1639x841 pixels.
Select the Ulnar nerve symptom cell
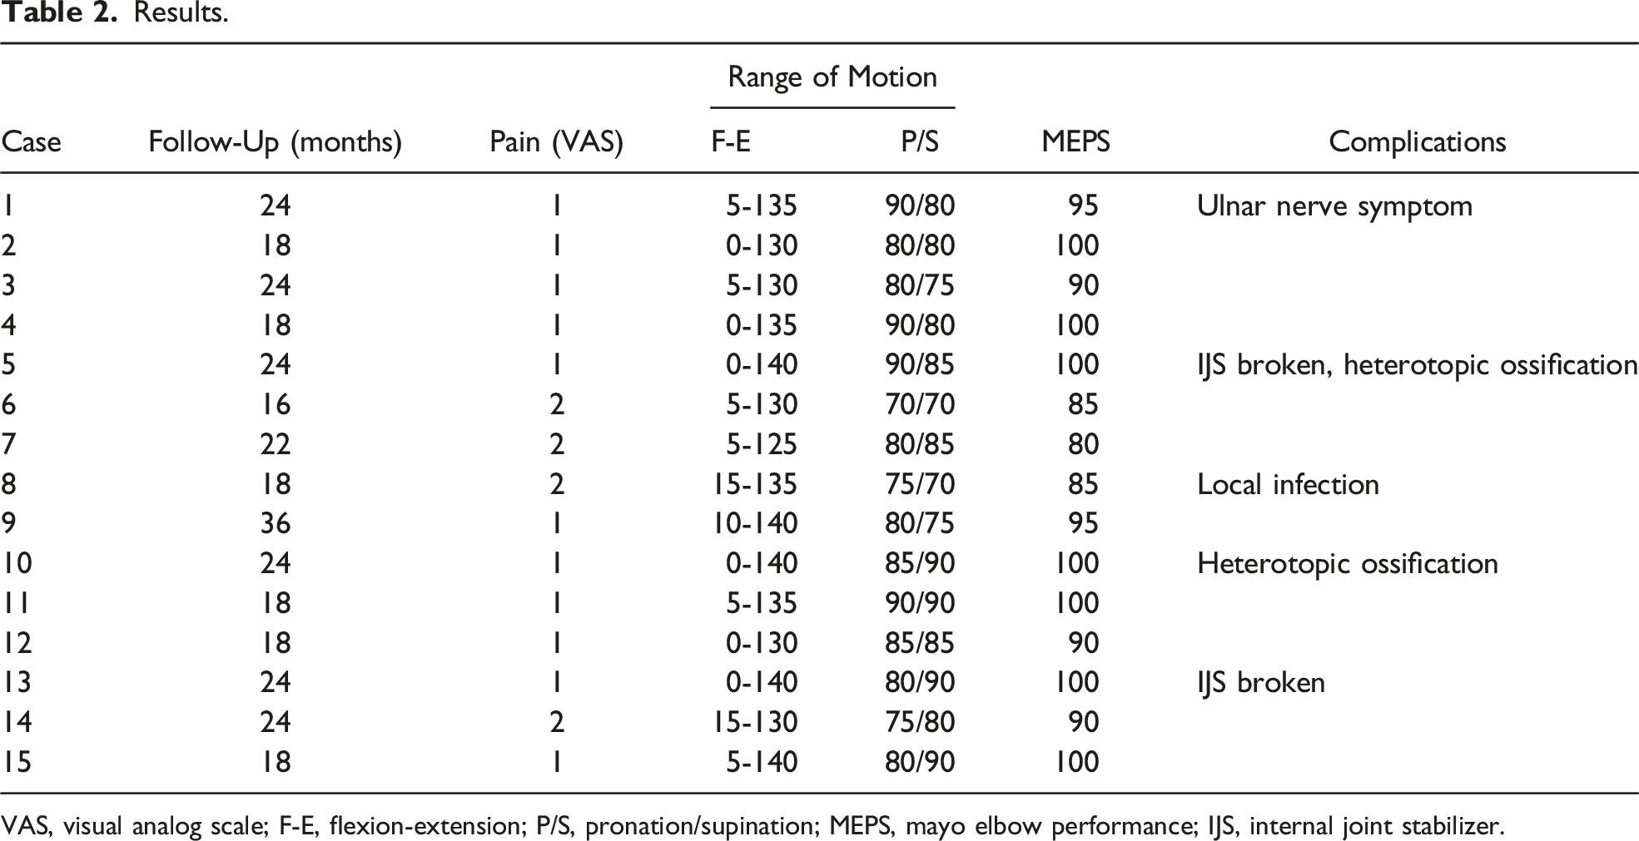point(1334,206)
